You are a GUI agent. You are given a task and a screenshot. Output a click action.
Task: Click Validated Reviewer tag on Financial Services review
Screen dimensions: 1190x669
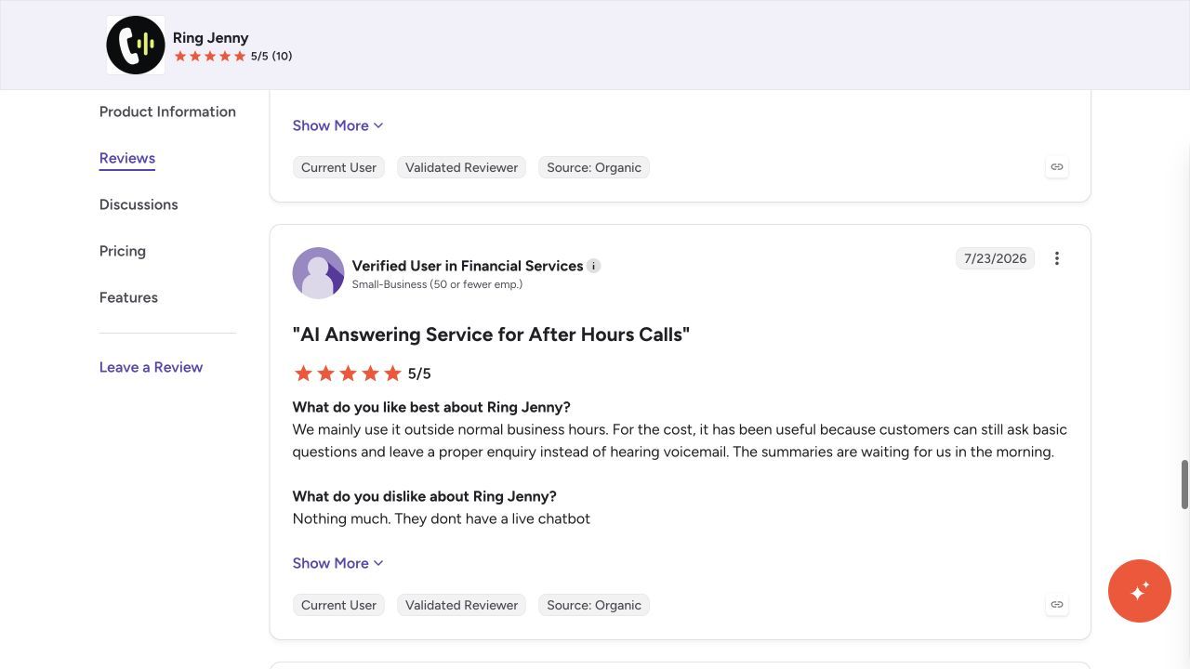pos(461,605)
